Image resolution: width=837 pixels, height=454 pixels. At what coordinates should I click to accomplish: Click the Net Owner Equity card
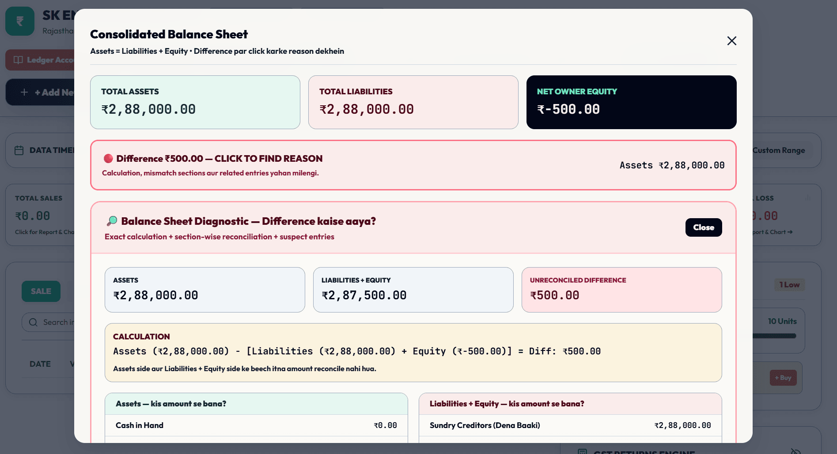point(632,102)
